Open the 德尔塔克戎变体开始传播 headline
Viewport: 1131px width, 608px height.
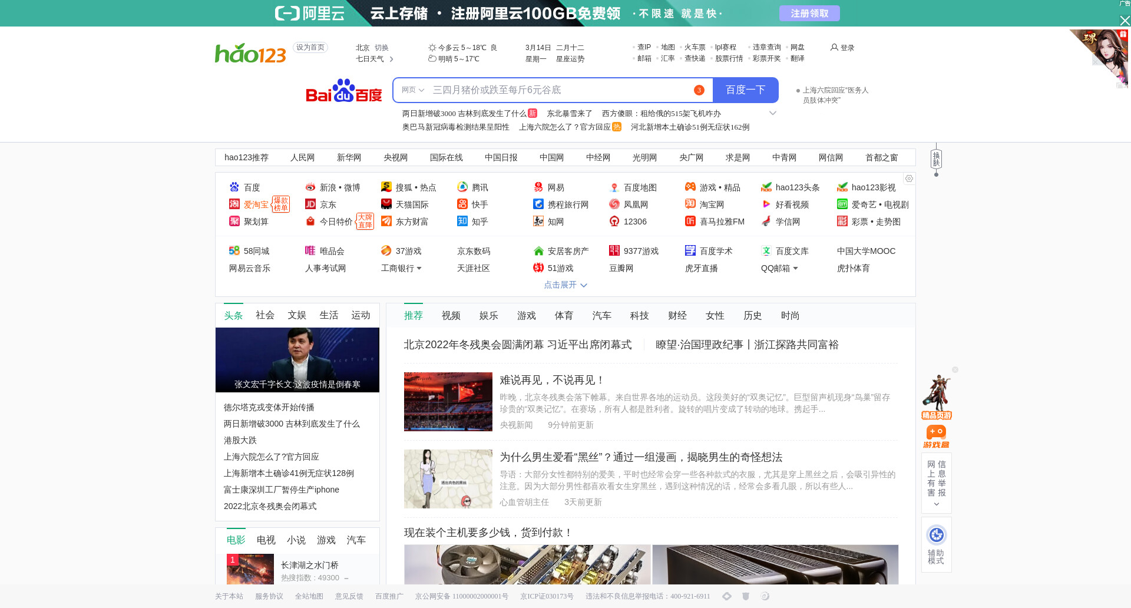269,407
